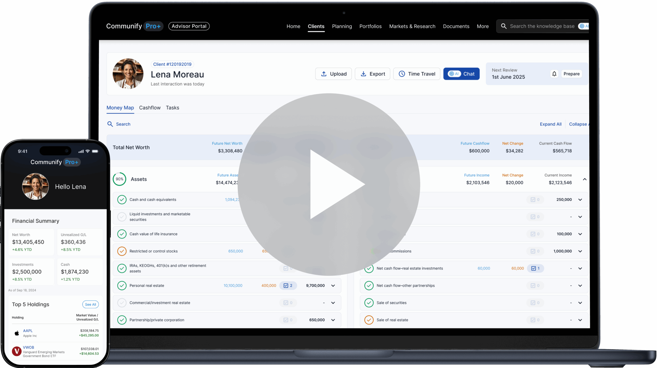The height and width of the screenshot is (368, 657).
Task: Start the AI Chat button
Action: click(461, 74)
